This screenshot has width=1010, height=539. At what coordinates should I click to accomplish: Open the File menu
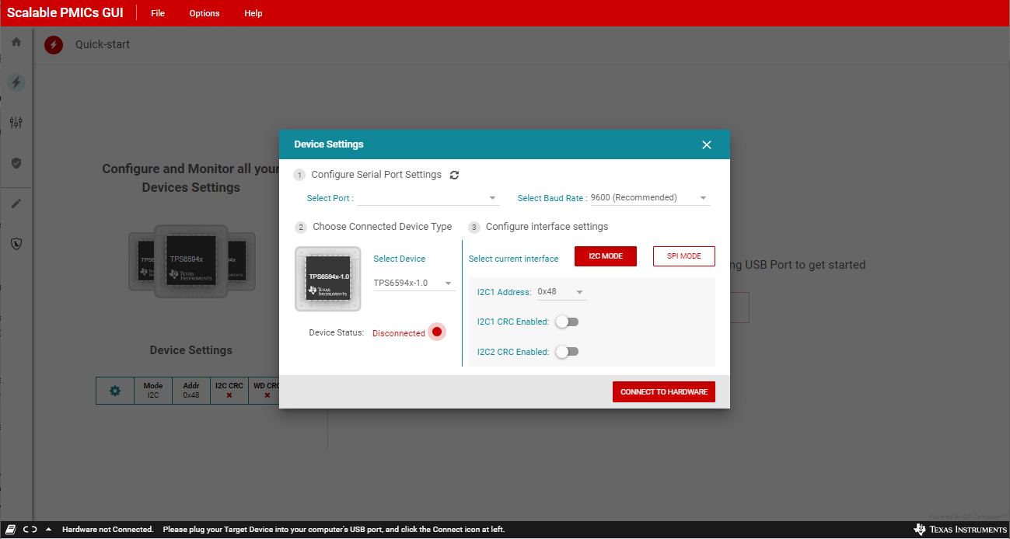158,13
